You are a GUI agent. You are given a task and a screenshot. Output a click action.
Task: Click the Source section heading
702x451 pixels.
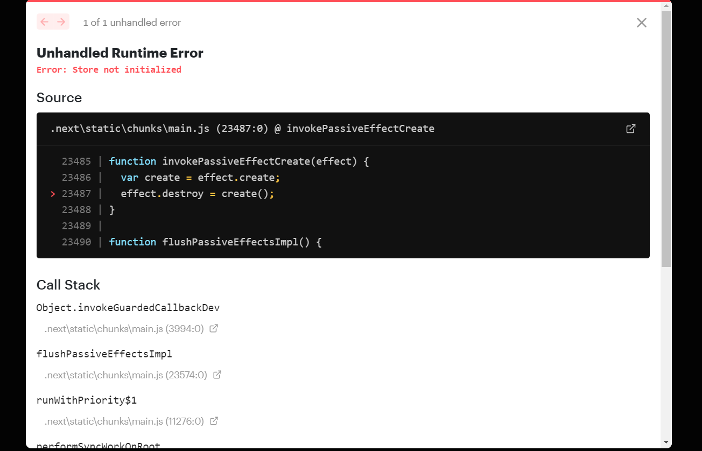pyautogui.click(x=59, y=97)
